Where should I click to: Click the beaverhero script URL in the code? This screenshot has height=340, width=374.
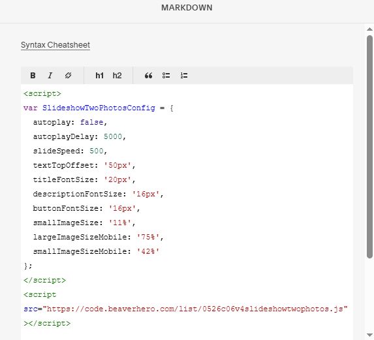coord(197,309)
